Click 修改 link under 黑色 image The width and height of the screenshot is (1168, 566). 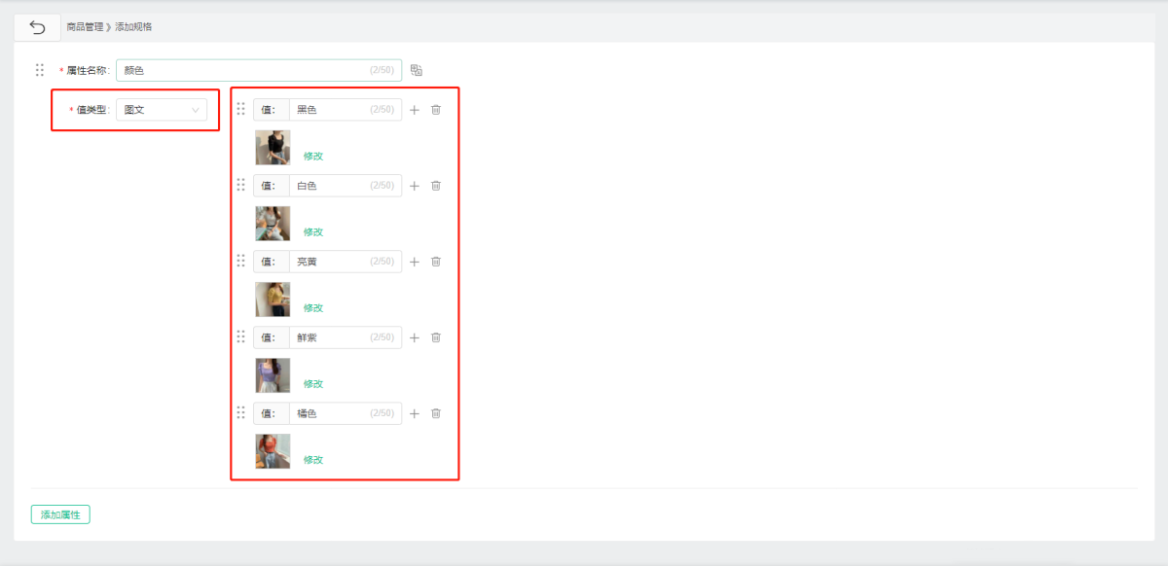click(313, 156)
